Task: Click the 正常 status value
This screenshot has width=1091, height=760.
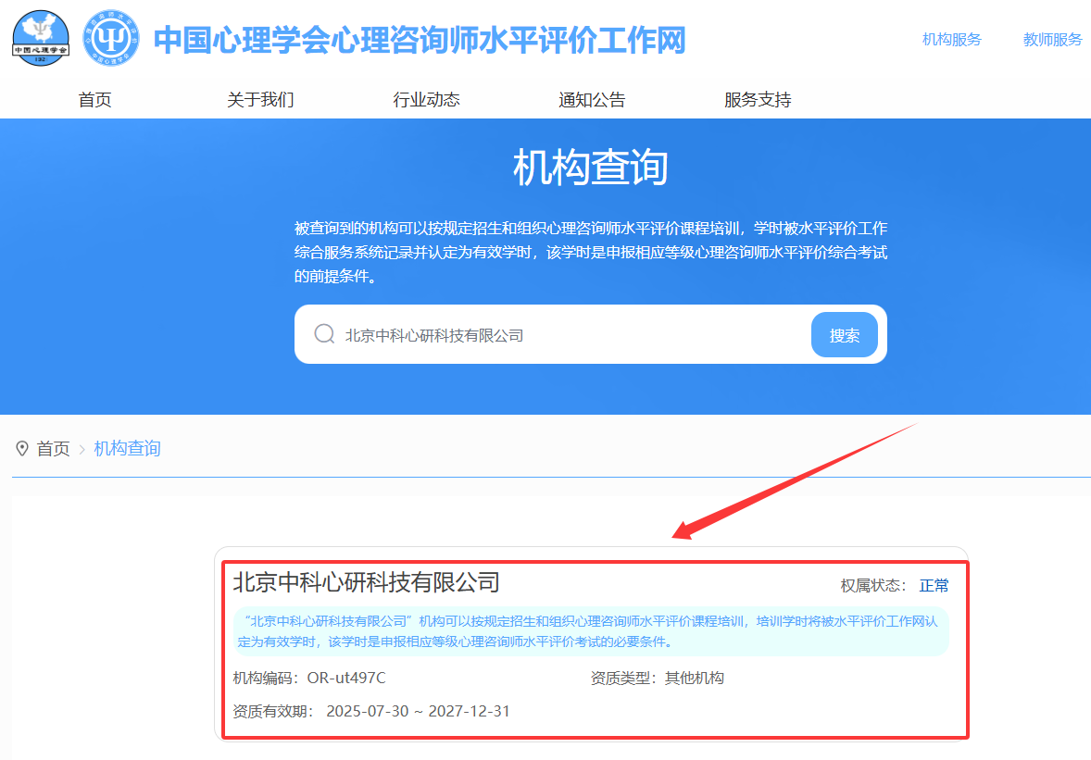Action: point(934,585)
